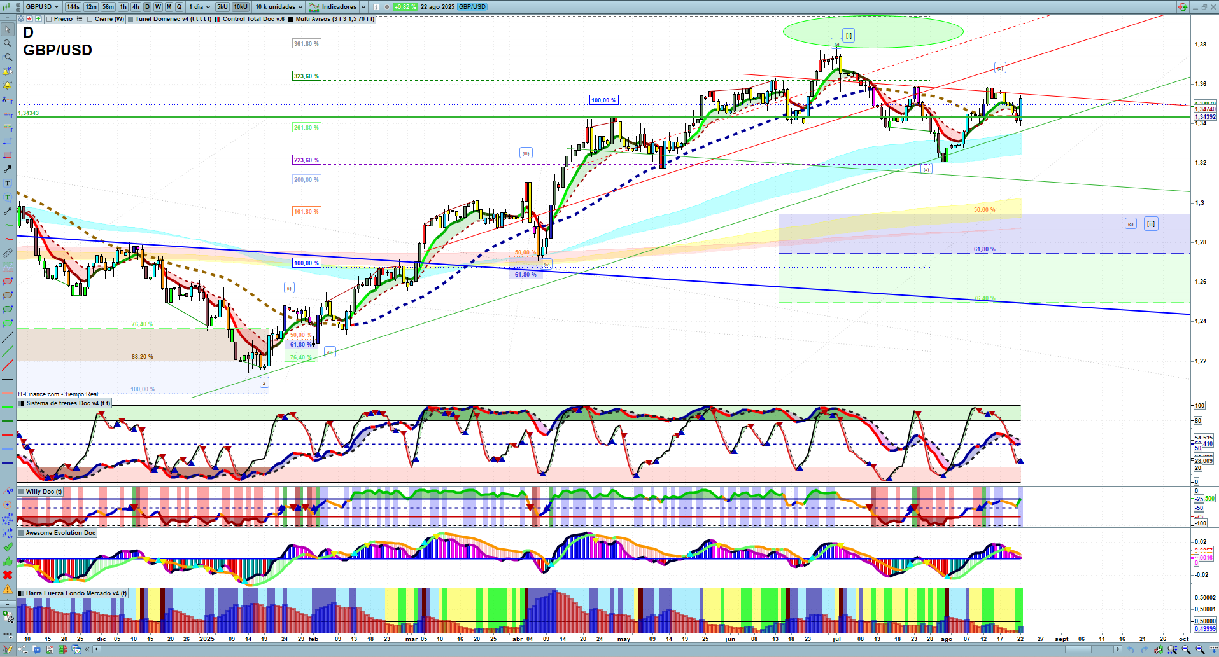Screen dimensions: 1219x657
Task: Switch to the 4h timeframe
Action: pos(136,7)
